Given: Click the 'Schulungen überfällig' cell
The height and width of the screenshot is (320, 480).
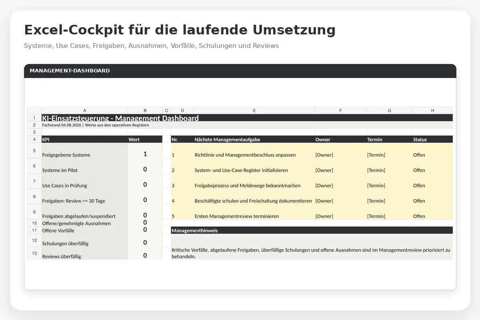Looking at the screenshot, I should click(x=84, y=240).
